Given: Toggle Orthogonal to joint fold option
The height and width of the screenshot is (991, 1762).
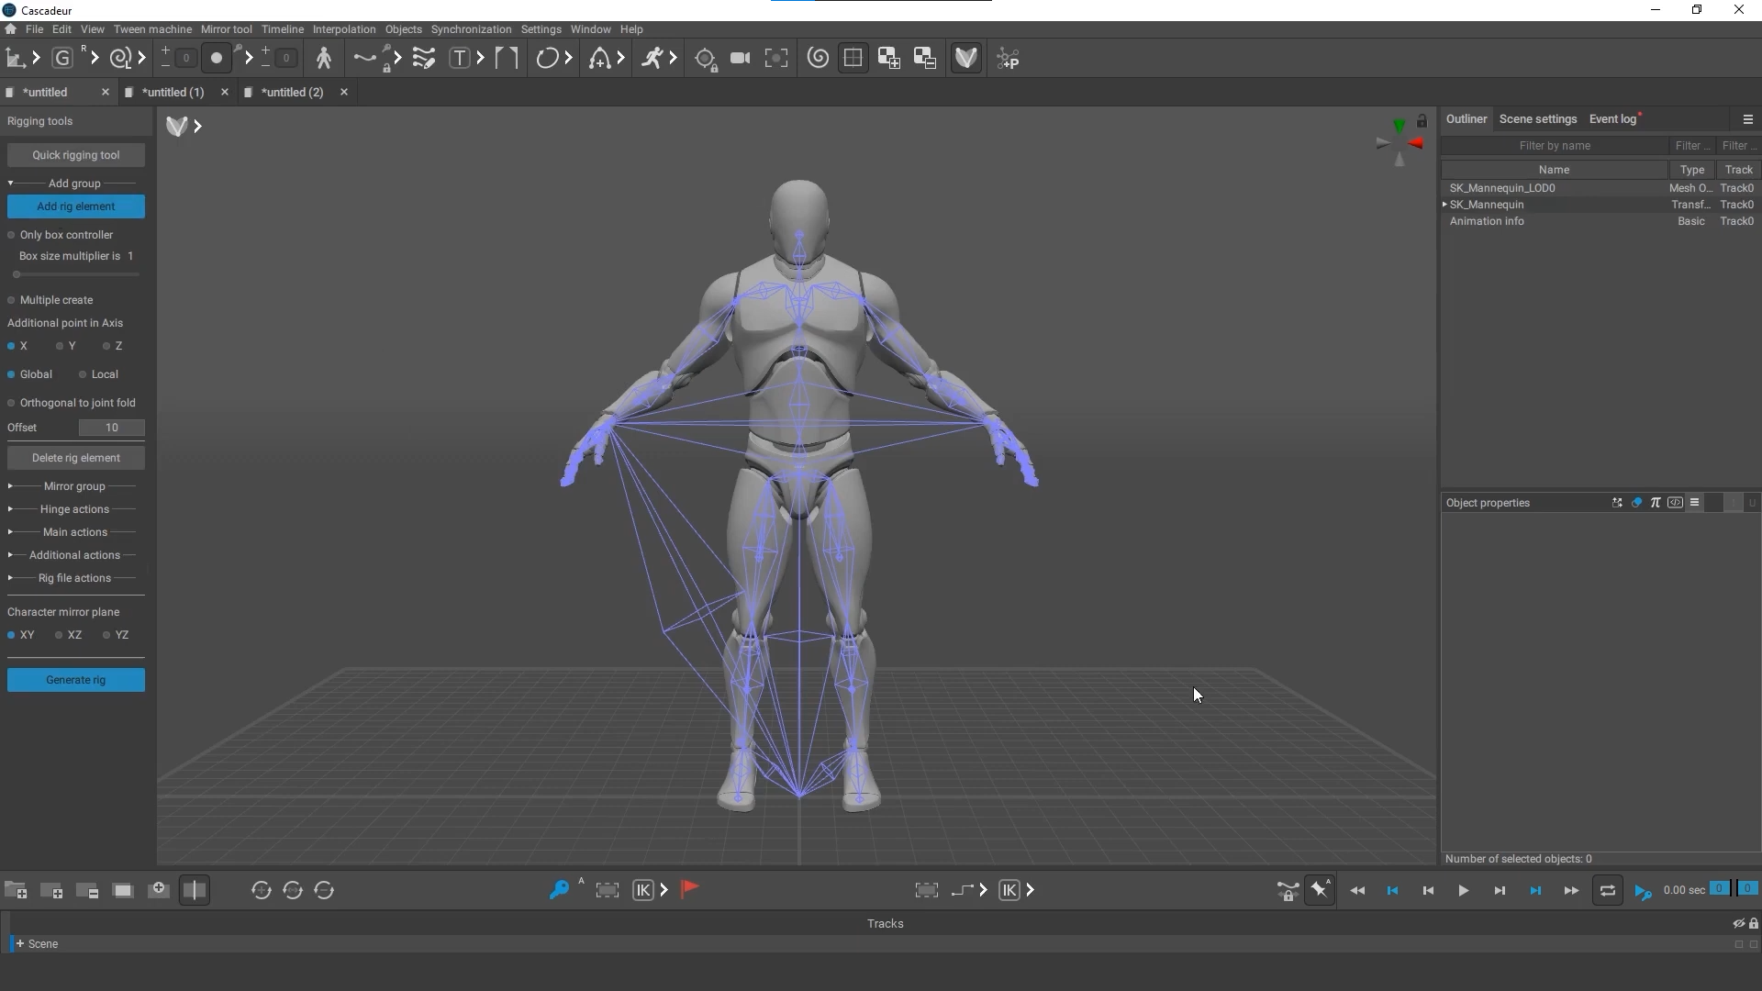Looking at the screenshot, I should pos(12,403).
